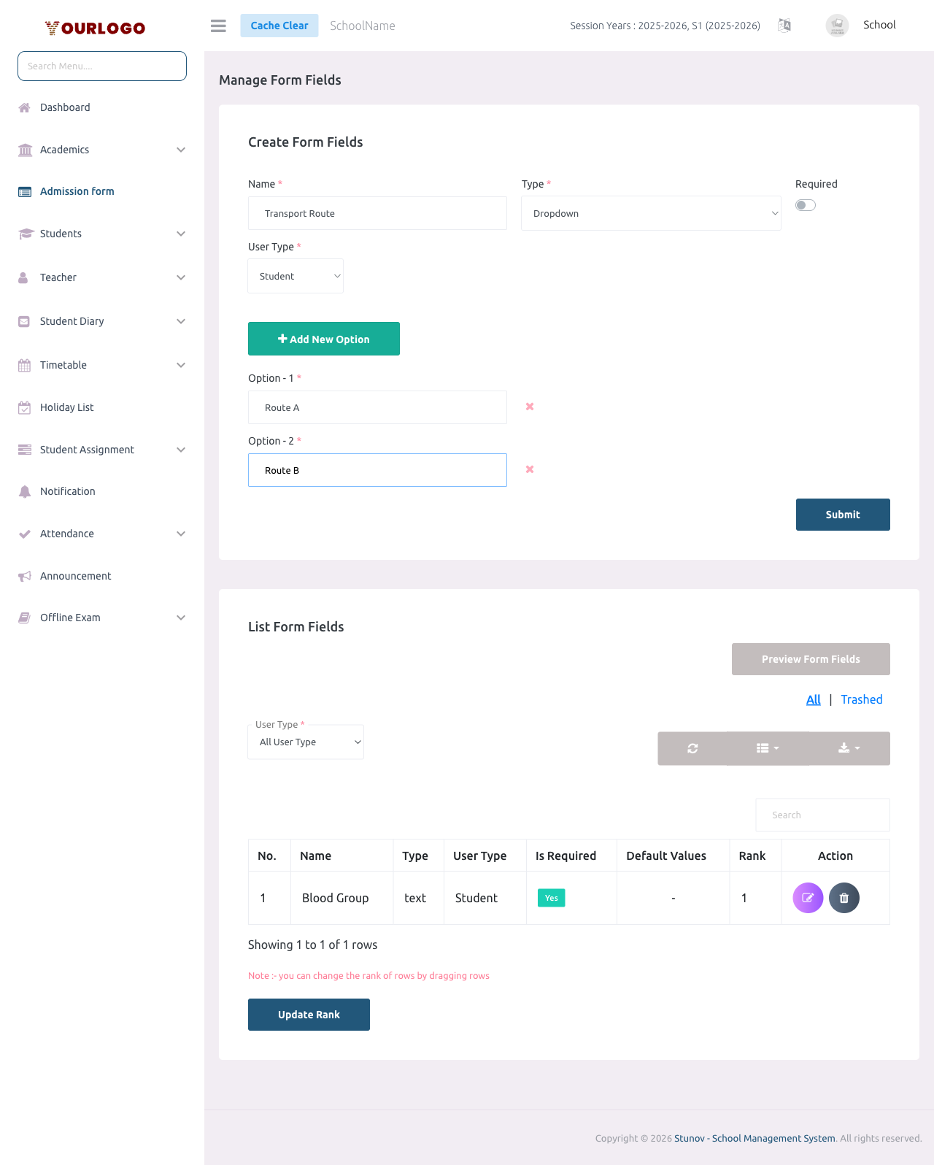Click the Timetable calendar icon

tap(24, 365)
